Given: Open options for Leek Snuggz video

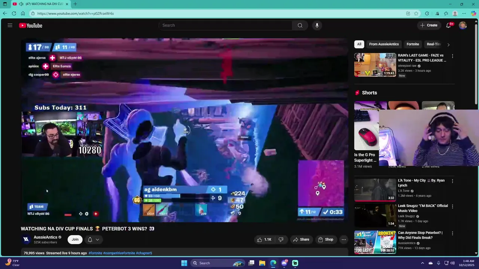Looking at the screenshot, I should pyautogui.click(x=452, y=207).
